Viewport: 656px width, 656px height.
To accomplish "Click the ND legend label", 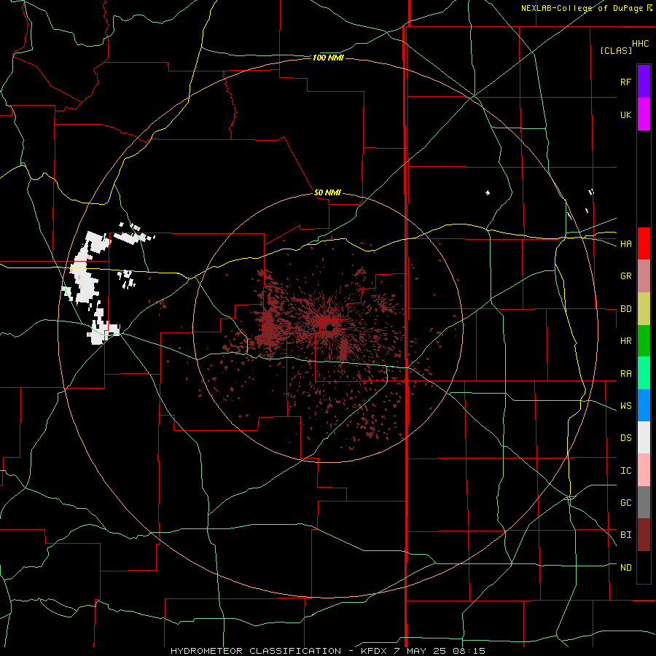I will click(625, 568).
